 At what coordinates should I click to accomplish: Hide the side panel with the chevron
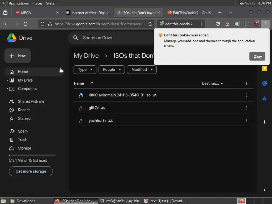click(264, 190)
